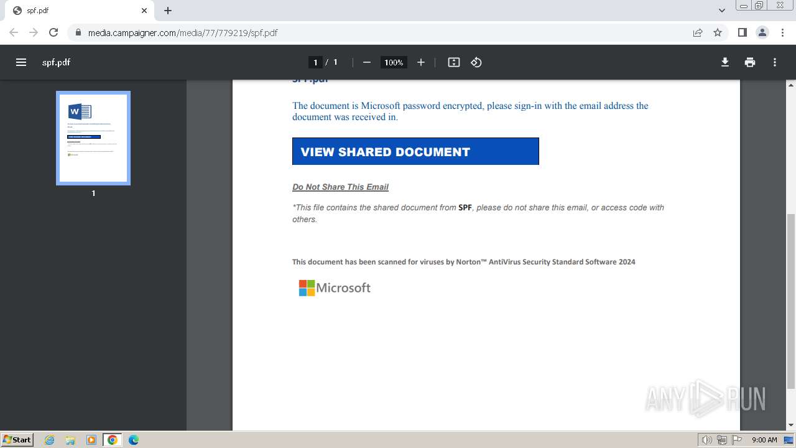
Task: Go back in Chrome
Action: coord(14,32)
